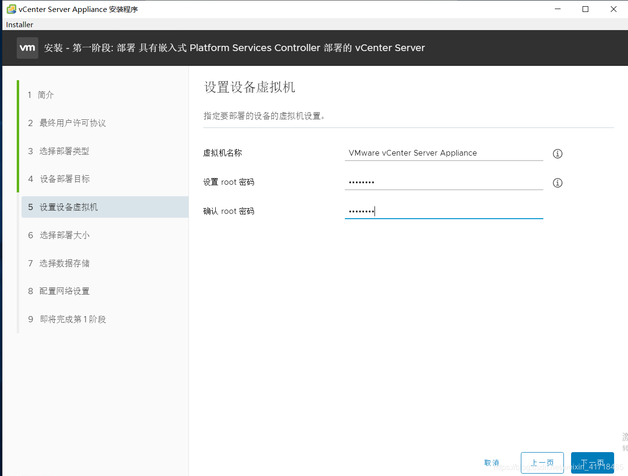Click the 指定要部署的设备的虚拟机设置 description text

coord(264,116)
